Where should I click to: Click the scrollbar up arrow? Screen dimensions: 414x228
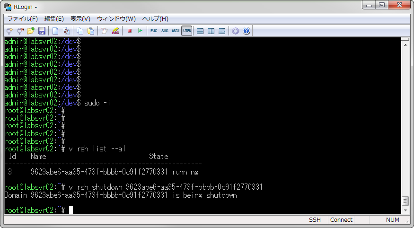pyautogui.click(x=405, y=45)
